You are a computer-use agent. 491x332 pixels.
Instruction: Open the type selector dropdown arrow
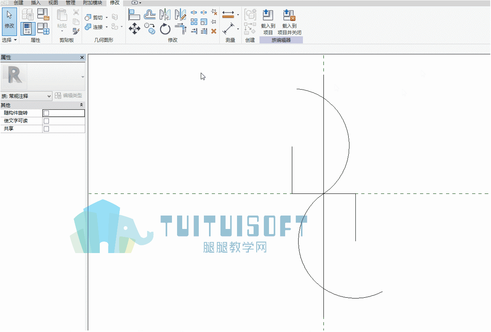(x=83, y=77)
